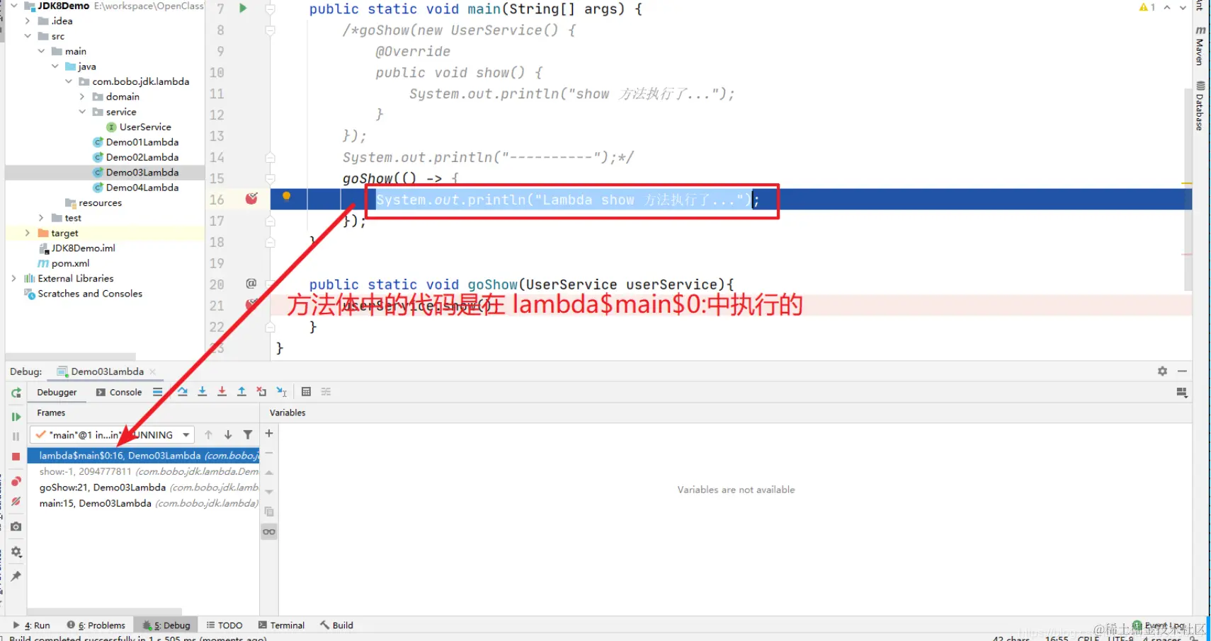This screenshot has height=641, width=1211.
Task: Take a thread dump with camera icon
Action: (16, 526)
